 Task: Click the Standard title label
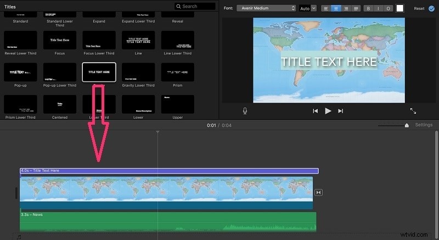[20, 21]
